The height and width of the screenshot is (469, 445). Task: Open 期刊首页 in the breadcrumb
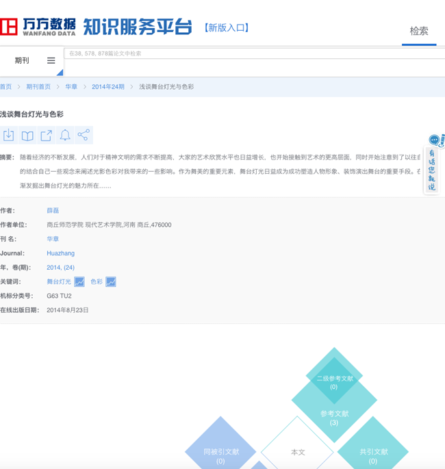coord(38,87)
